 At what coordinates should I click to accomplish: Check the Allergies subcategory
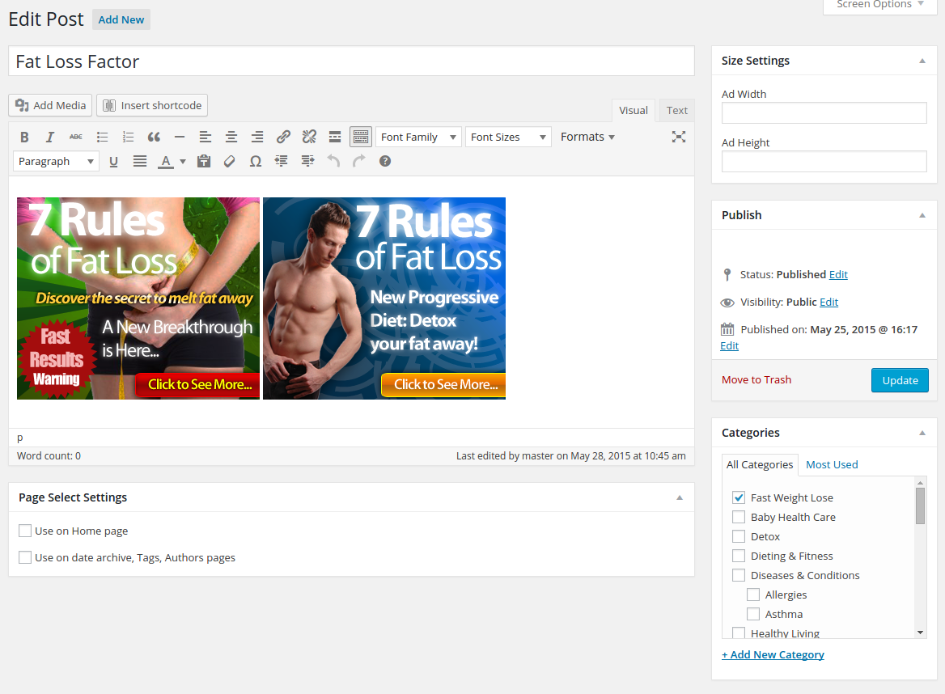click(752, 595)
